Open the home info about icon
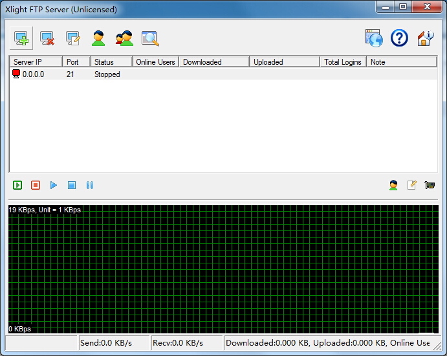Viewport: 447px width, 356px height. [426, 38]
